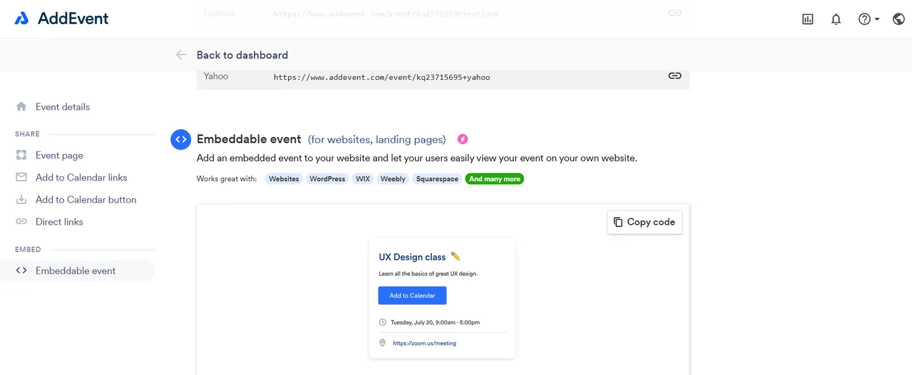Open Direct links in sidebar
The image size is (912, 375).
pyautogui.click(x=60, y=222)
